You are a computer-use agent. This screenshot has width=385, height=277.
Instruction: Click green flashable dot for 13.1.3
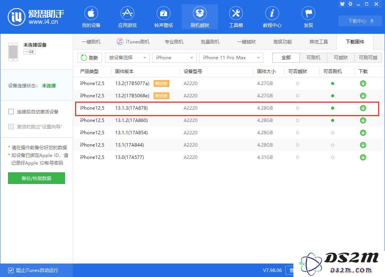point(333,108)
